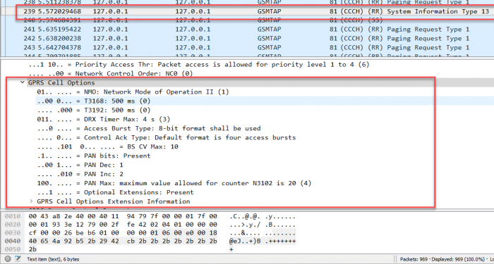
Task: Open capture file properties status bar icon
Action: 18,259
